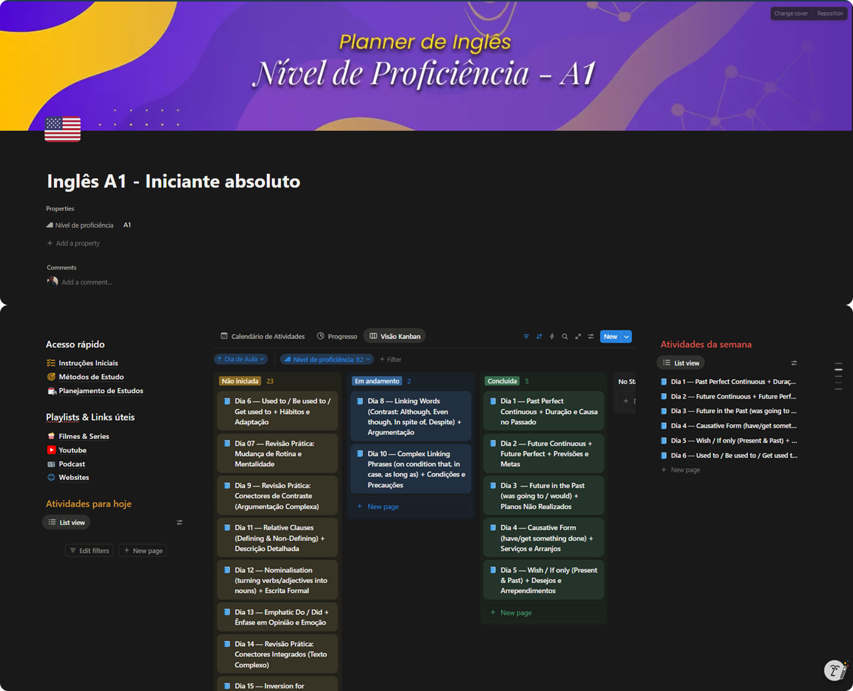
Task: Open automations via the lightning bolt icon
Action: (x=552, y=336)
